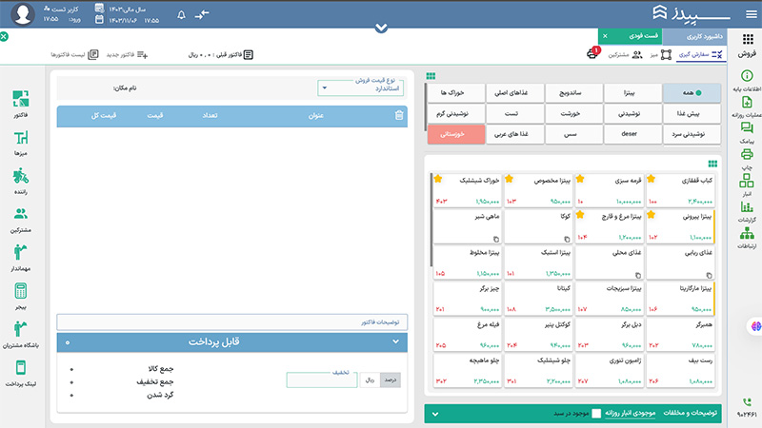Click the تخفیف discount input field
The image size is (762, 428).
322,379
